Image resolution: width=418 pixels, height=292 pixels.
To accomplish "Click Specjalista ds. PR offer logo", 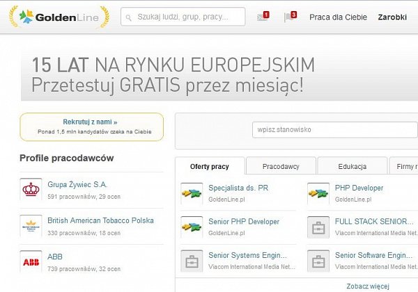I will click(192, 193).
